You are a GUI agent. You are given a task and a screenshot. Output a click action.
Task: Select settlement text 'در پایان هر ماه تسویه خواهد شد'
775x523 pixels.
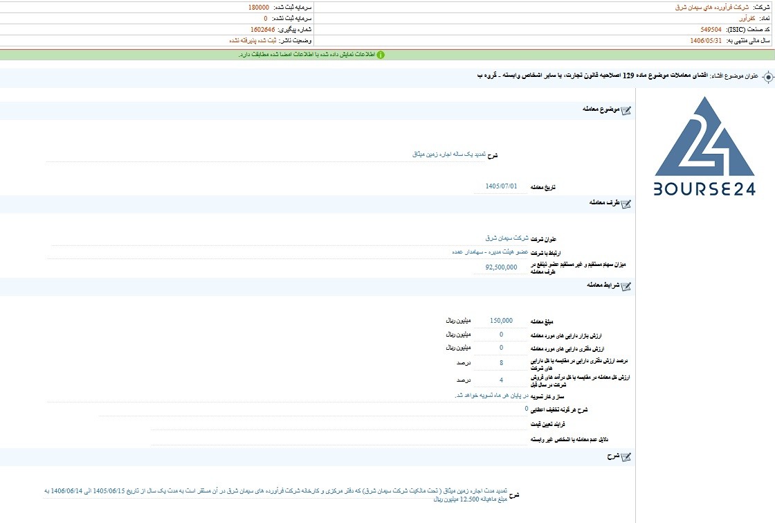point(492,396)
